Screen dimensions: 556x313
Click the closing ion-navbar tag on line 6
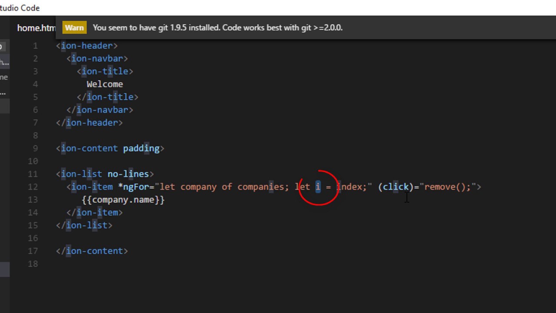tap(100, 110)
